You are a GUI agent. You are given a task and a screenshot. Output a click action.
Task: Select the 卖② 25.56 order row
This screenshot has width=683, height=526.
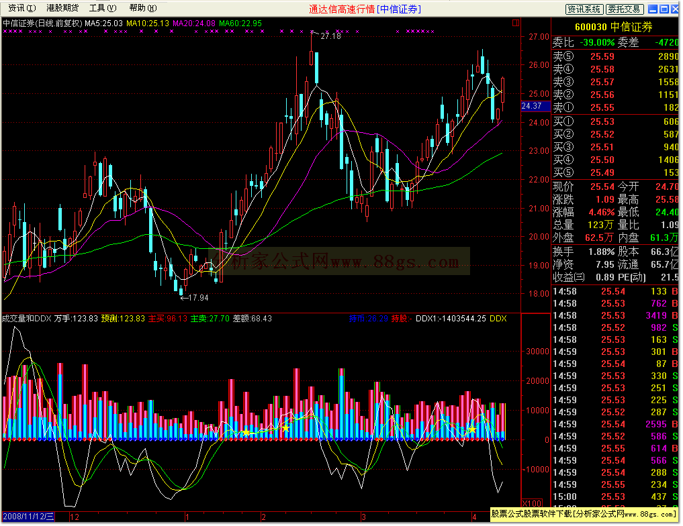pos(615,95)
